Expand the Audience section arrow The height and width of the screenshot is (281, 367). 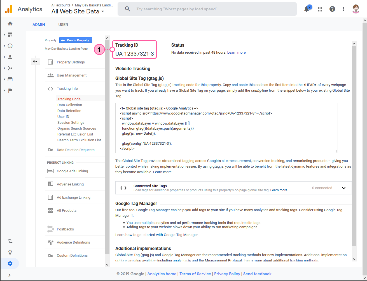(x=4, y=57)
